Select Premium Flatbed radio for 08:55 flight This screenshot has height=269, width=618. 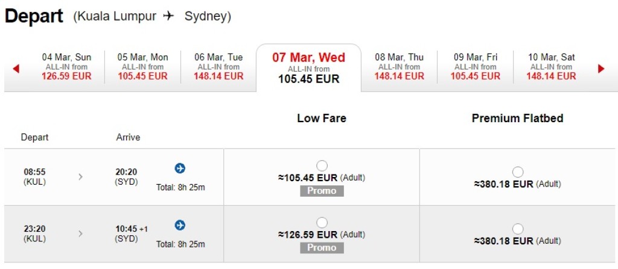pos(518,172)
